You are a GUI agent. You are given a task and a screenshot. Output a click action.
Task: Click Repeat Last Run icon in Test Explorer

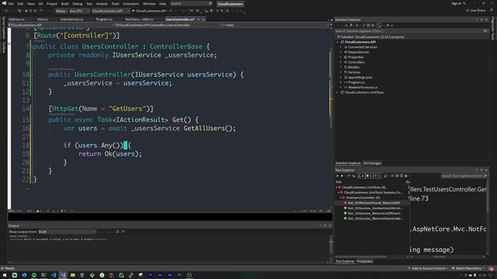349,176
